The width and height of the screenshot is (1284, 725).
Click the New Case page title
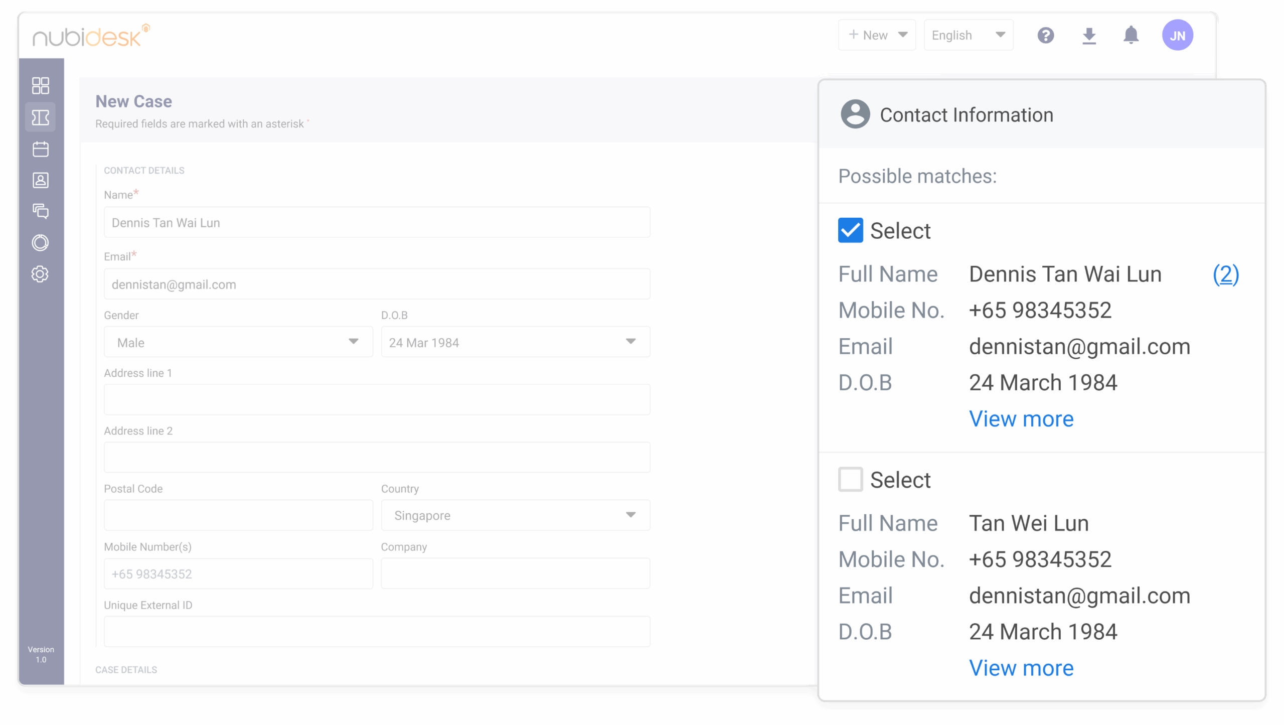(133, 101)
